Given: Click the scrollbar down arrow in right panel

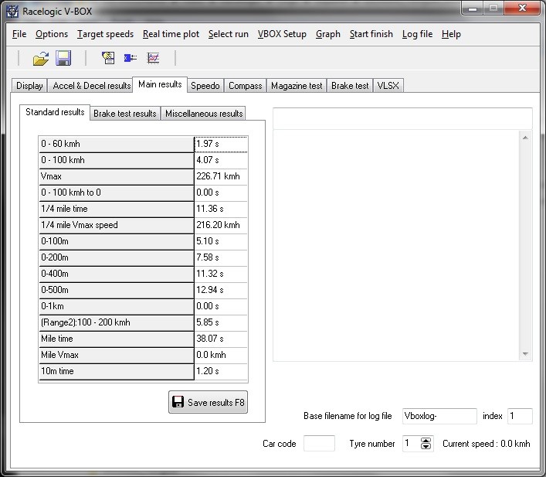Looking at the screenshot, I should [526, 353].
